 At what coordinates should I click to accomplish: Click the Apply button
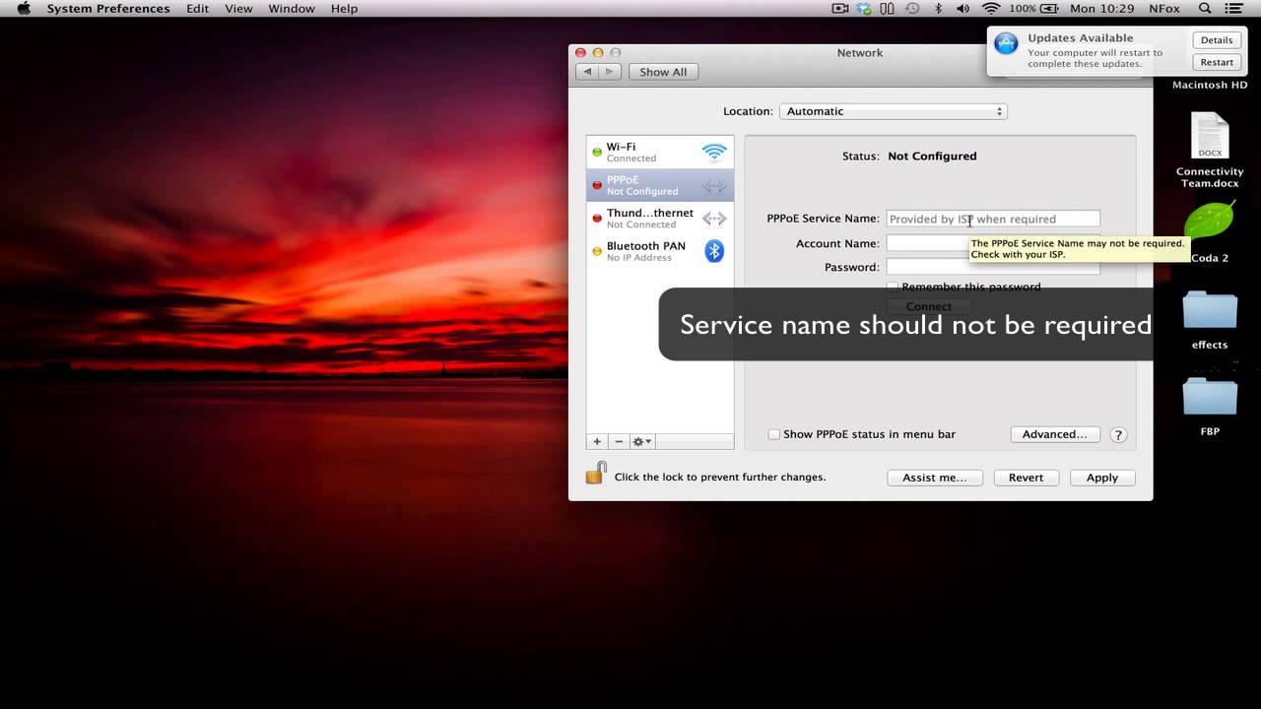click(1101, 478)
